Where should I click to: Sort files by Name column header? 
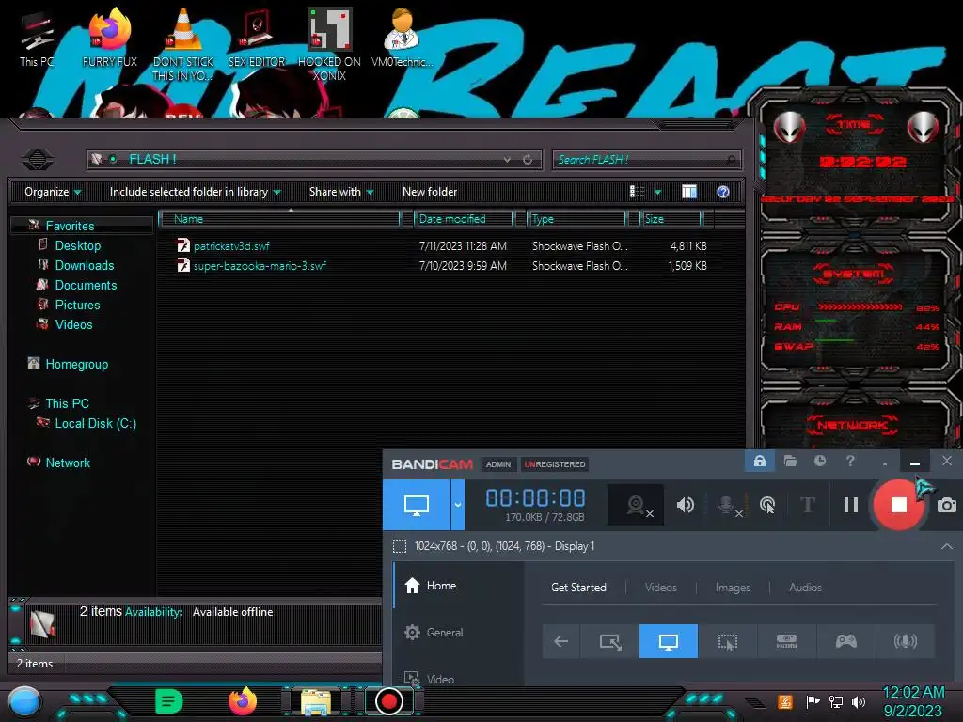279,219
